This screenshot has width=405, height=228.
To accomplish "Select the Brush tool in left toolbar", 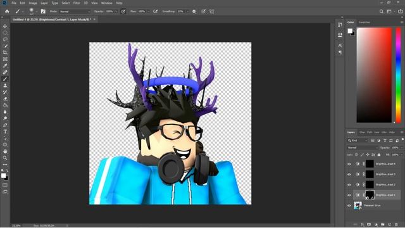I will [x=5, y=79].
